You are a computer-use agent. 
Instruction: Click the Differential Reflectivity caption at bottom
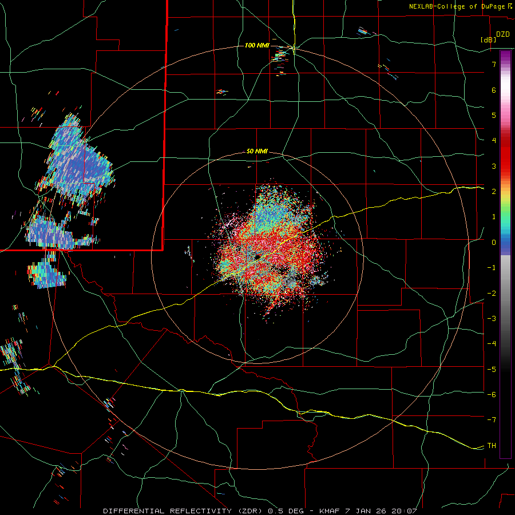[260, 511]
